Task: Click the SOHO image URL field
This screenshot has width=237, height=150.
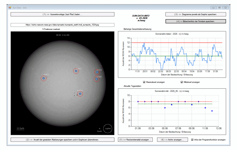Action: tap(62, 25)
